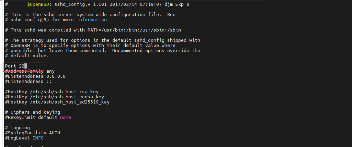Click the "# Ciphers and keying" comment
The image size is (352, 147).
click(32, 112)
